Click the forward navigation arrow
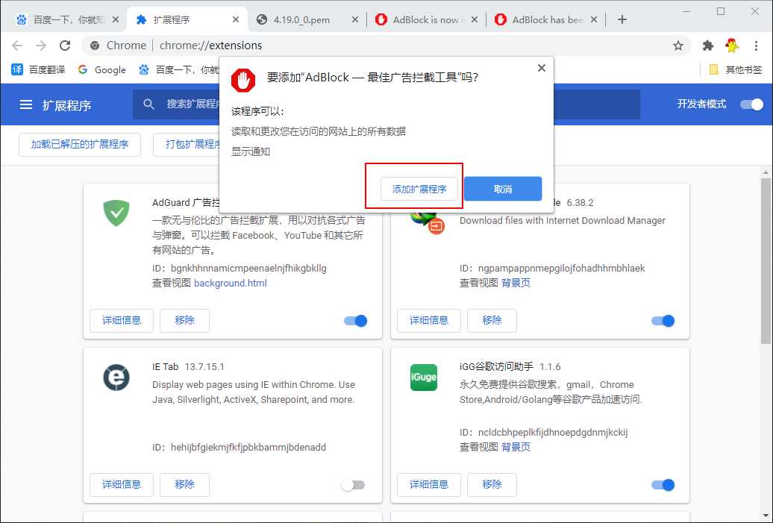 [41, 46]
